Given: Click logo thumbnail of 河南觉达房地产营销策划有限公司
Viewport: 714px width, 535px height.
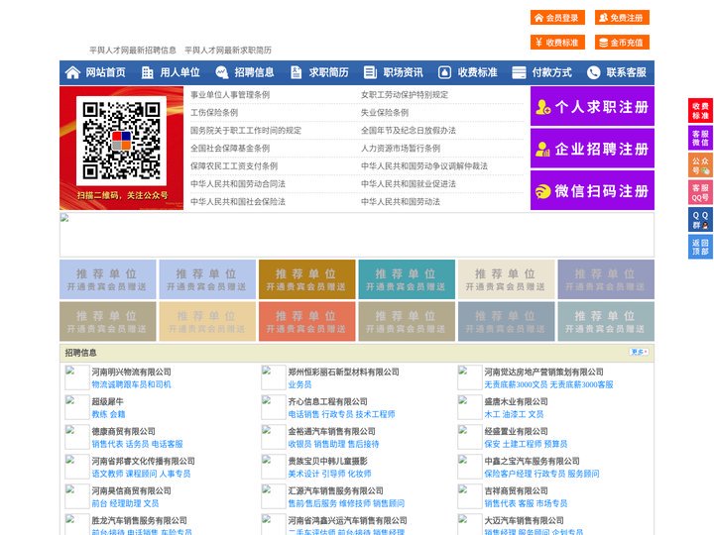Looking at the screenshot, I should [x=469, y=377].
